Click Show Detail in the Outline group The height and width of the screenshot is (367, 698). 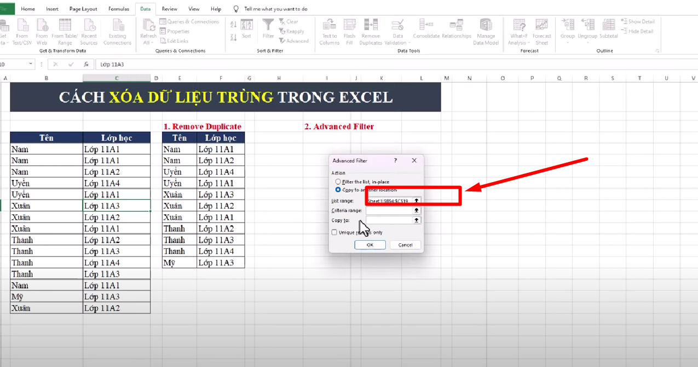coord(637,21)
